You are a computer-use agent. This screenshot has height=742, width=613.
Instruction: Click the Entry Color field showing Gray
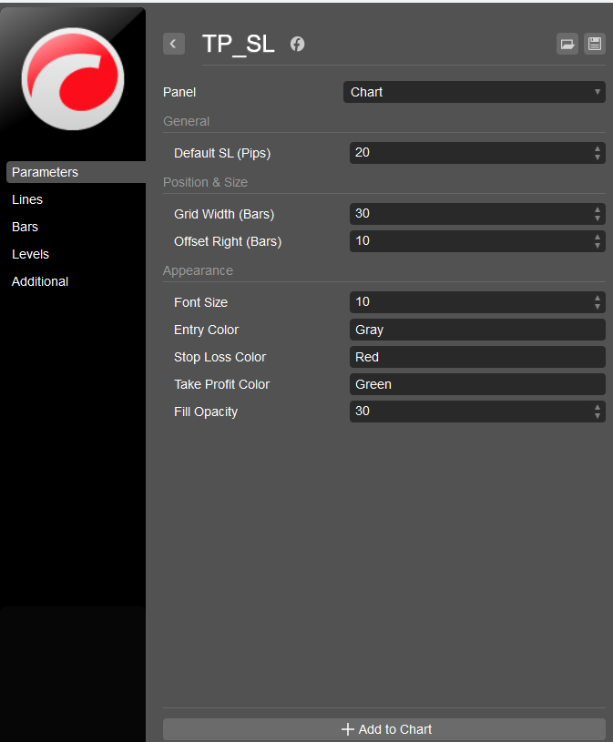coord(477,330)
